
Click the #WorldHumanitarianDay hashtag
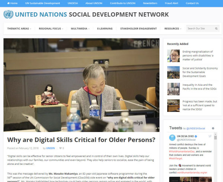tap(182, 151)
